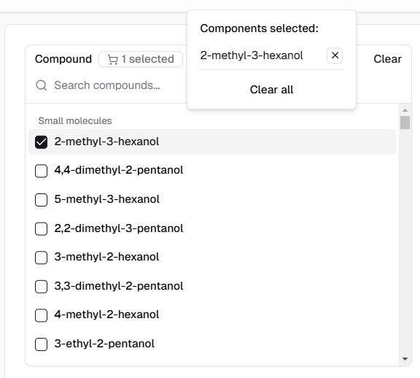The image size is (420, 378).
Task: Select the 3-ethyl-2-pentanol list label
Action: pos(104,344)
